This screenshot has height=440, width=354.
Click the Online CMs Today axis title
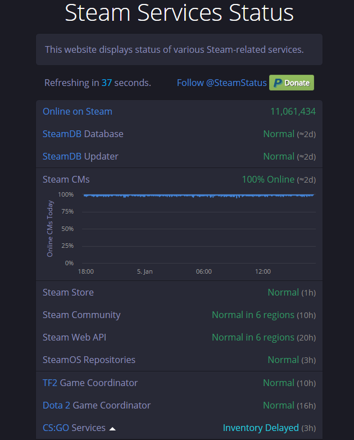50,228
